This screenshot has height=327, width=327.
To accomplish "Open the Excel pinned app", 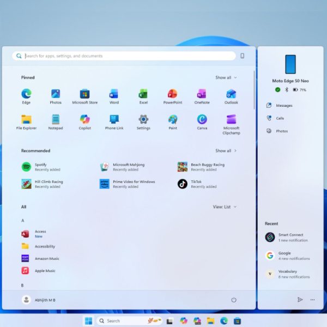I will [143, 96].
